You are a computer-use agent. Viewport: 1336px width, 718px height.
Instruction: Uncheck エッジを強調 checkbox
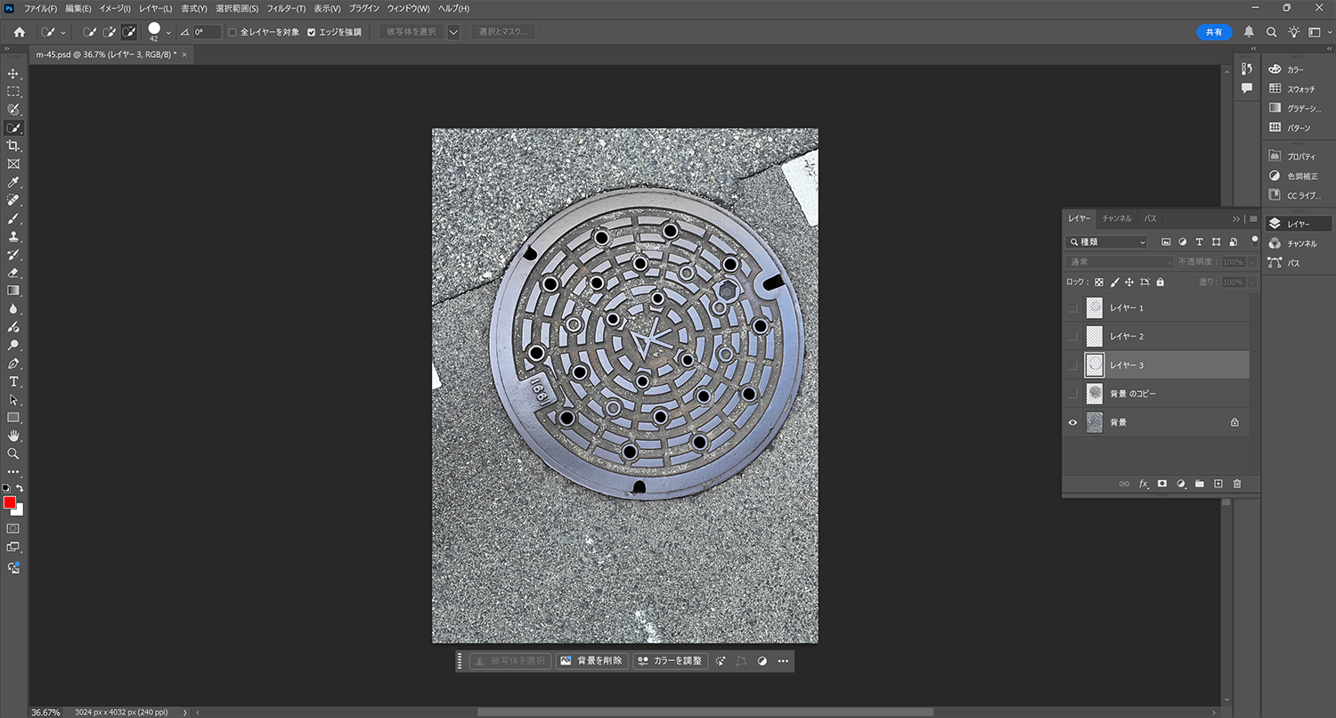pyautogui.click(x=311, y=32)
